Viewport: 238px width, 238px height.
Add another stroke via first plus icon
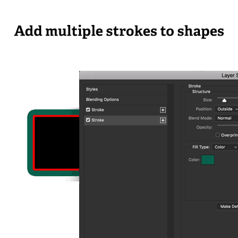pyautogui.click(x=163, y=110)
